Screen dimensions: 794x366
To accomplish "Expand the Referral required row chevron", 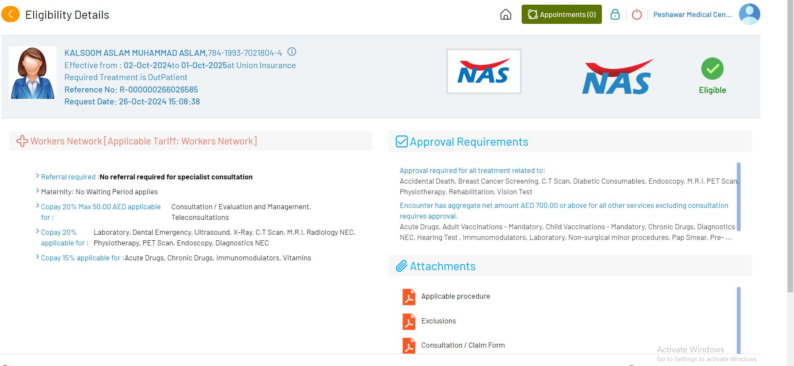I will (38, 176).
